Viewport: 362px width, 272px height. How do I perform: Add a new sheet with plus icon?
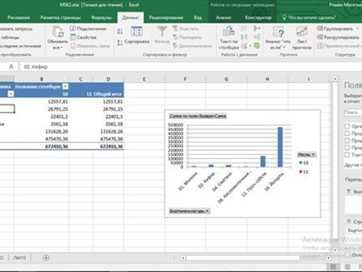coord(46,257)
